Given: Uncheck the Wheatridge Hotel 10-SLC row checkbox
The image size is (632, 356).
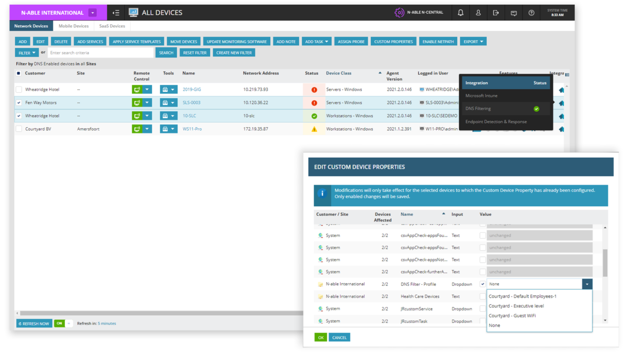Looking at the screenshot, I should [x=19, y=116].
